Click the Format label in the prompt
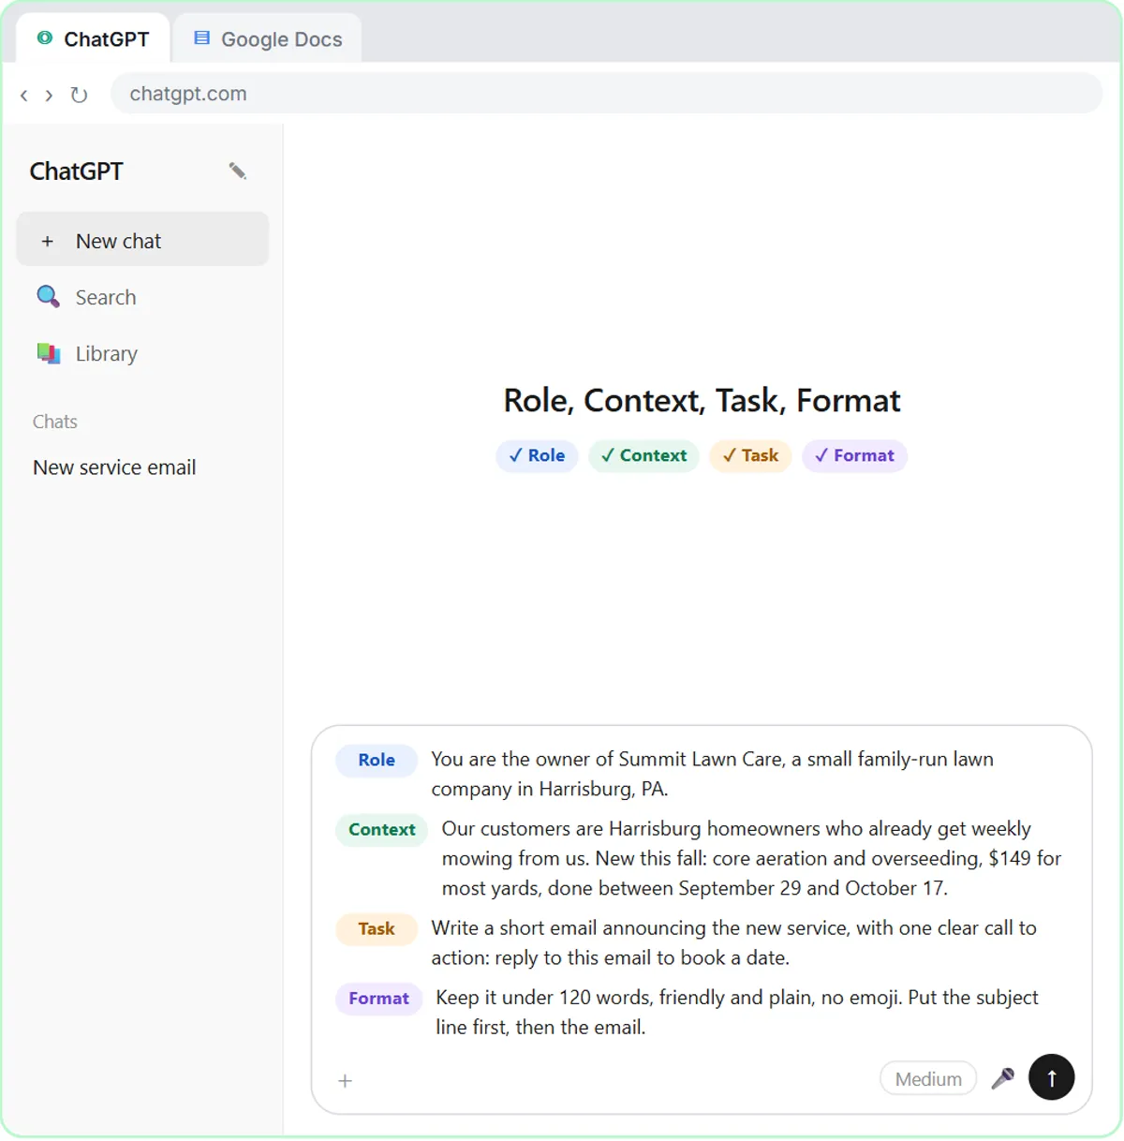 pyautogui.click(x=379, y=998)
